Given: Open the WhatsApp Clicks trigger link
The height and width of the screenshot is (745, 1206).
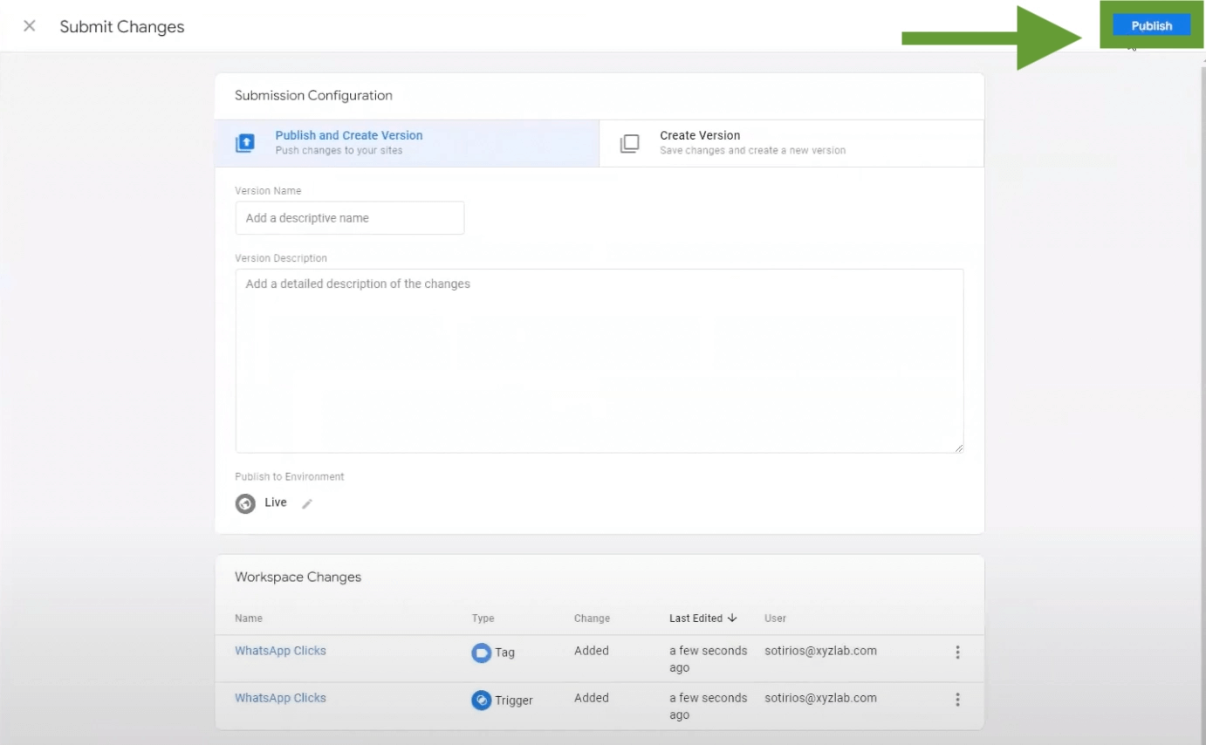Looking at the screenshot, I should (x=280, y=698).
